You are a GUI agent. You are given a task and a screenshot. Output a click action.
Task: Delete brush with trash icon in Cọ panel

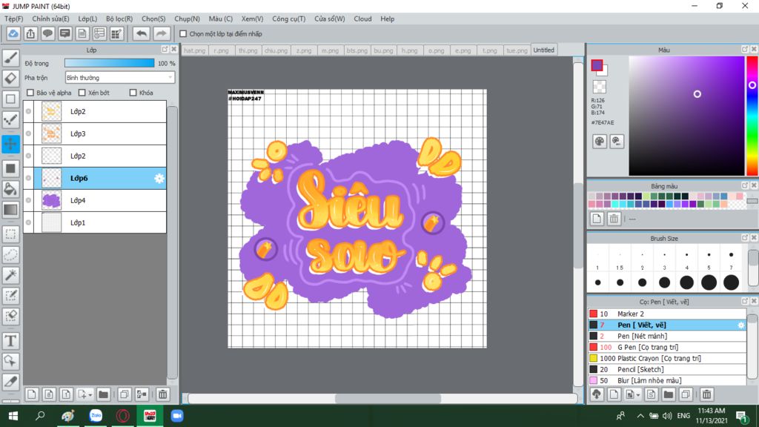706,394
